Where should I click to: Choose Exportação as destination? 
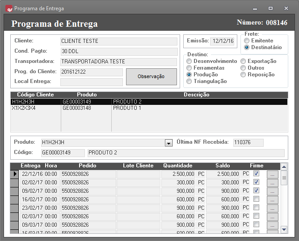click(244, 61)
